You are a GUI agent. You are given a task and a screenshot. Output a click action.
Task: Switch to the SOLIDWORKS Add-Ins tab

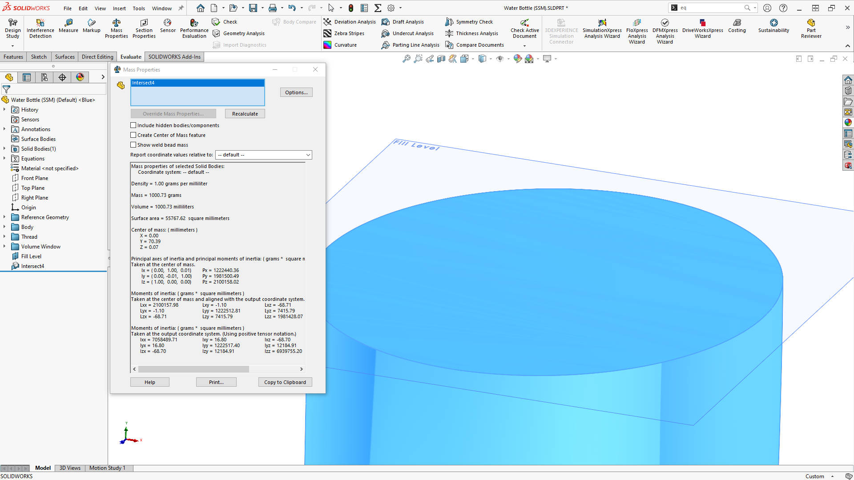click(174, 56)
